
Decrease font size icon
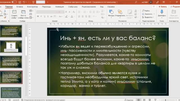point(69,12)
